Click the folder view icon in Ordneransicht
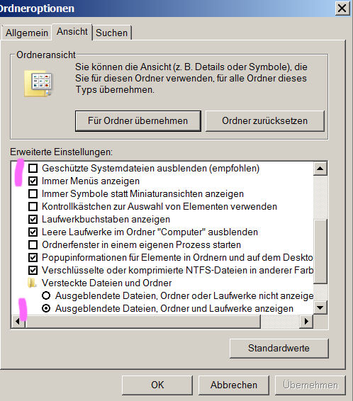This screenshot has height=401, width=353. (x=38, y=84)
